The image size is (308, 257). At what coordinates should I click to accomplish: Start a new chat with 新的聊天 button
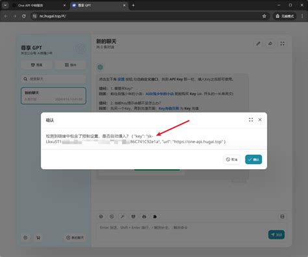point(75,237)
